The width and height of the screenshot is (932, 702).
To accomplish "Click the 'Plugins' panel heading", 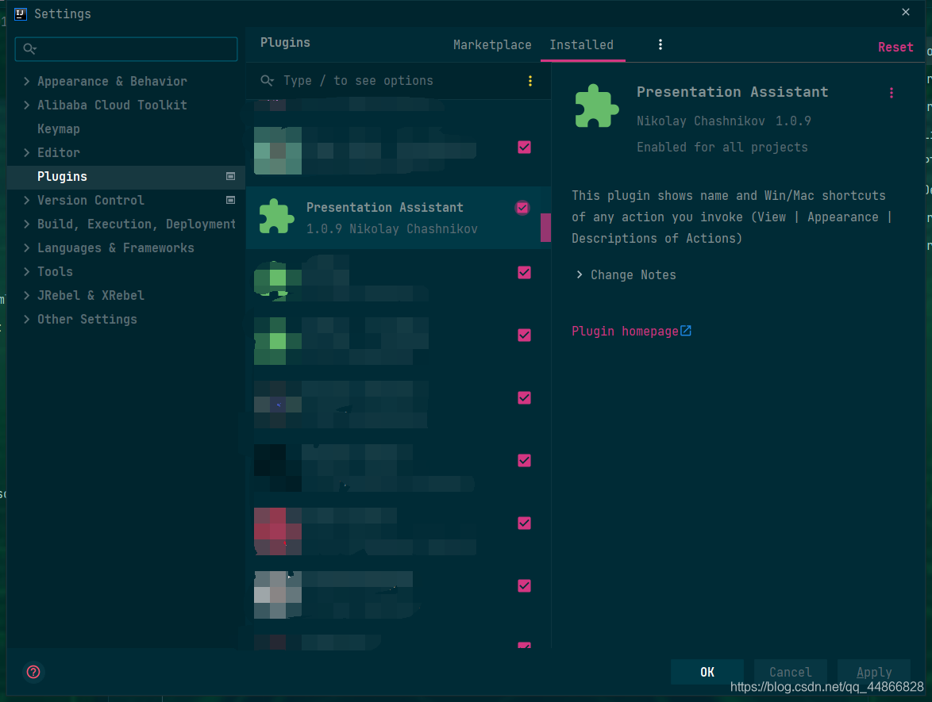I will (x=285, y=43).
